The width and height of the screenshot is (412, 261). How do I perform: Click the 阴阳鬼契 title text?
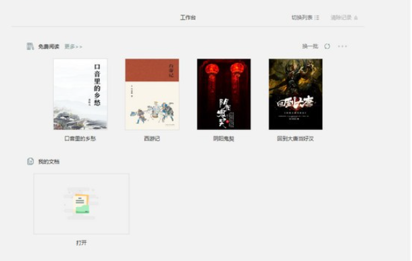coord(224,138)
